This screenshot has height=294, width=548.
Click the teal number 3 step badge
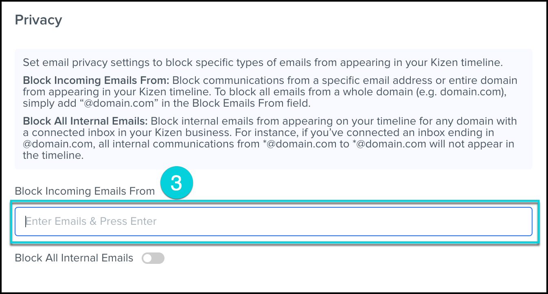(x=176, y=184)
